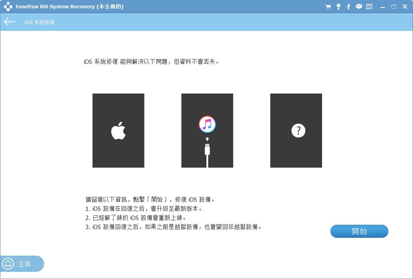Minimize the FonePaw window

click(x=382, y=6)
